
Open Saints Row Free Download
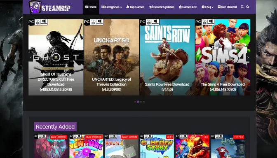pos(167,57)
